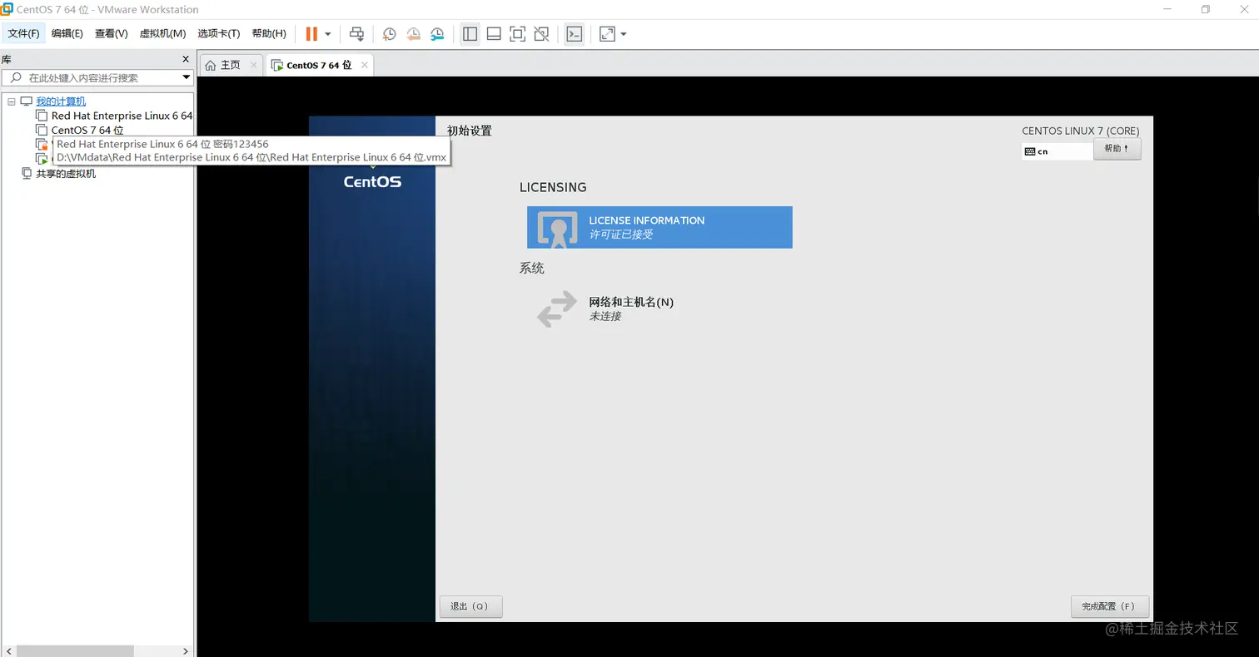Click the send Ctrl+Alt+Del toolbar icon

(356, 34)
